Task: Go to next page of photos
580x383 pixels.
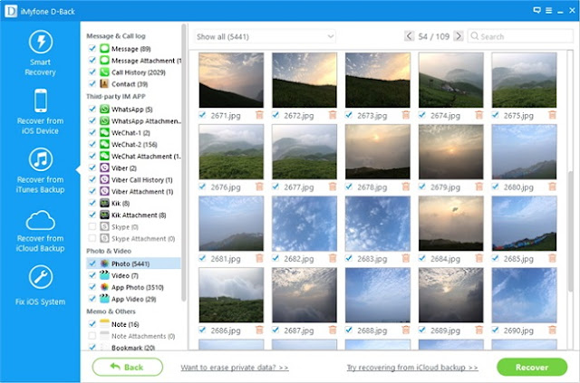Action: pyautogui.click(x=459, y=36)
